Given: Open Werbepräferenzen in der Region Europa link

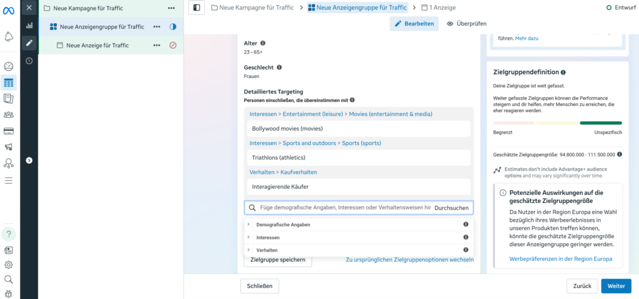Looking at the screenshot, I should [560, 259].
